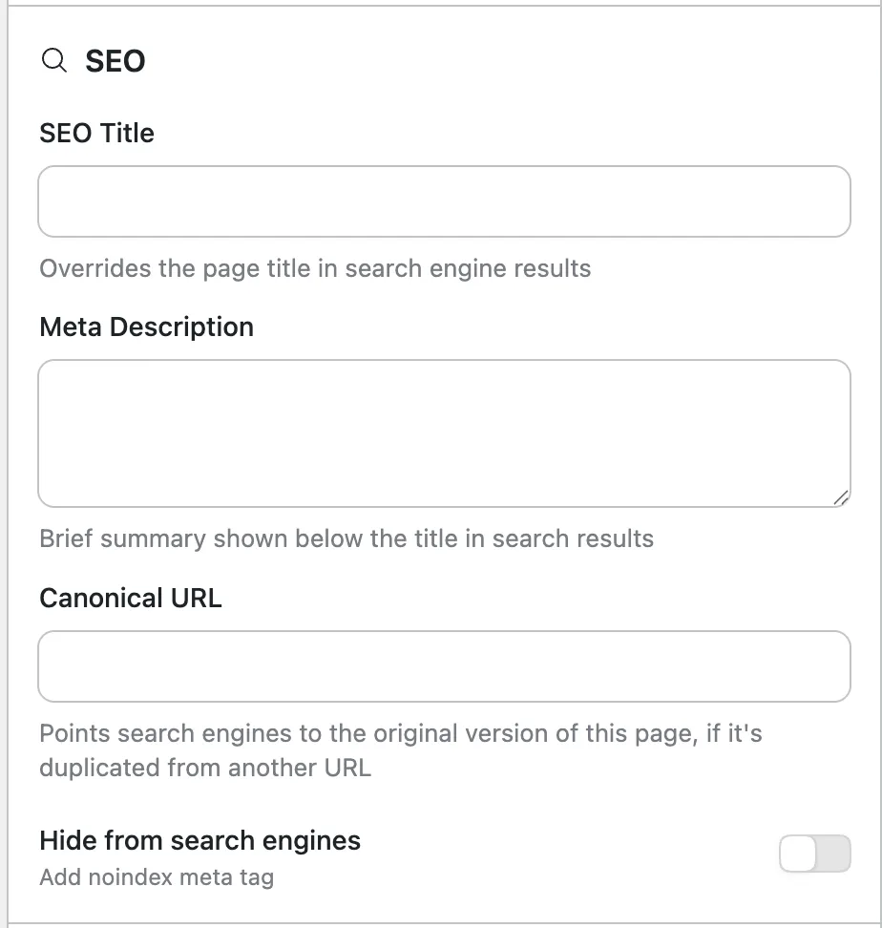Click inside the SEO Title input field
882x928 pixels.
click(444, 201)
